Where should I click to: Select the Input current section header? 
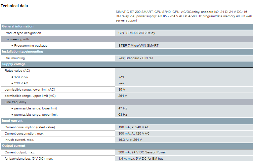coord(12,121)
